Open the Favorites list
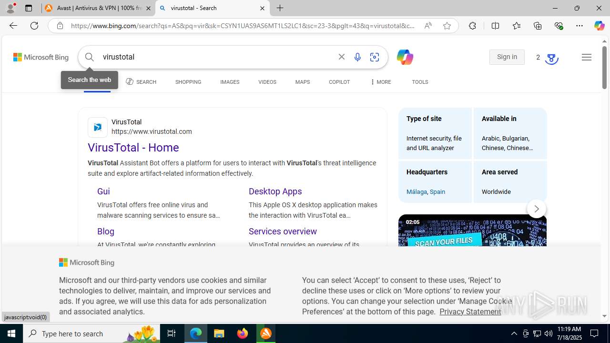 pos(517,26)
